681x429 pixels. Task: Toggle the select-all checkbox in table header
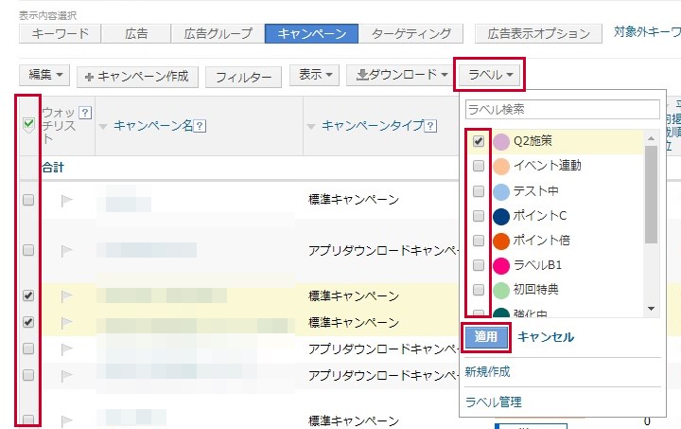click(28, 122)
